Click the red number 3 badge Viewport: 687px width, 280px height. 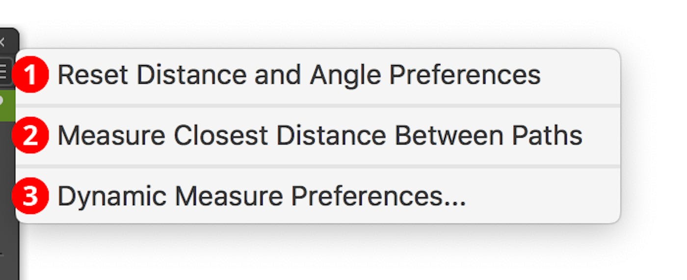30,196
